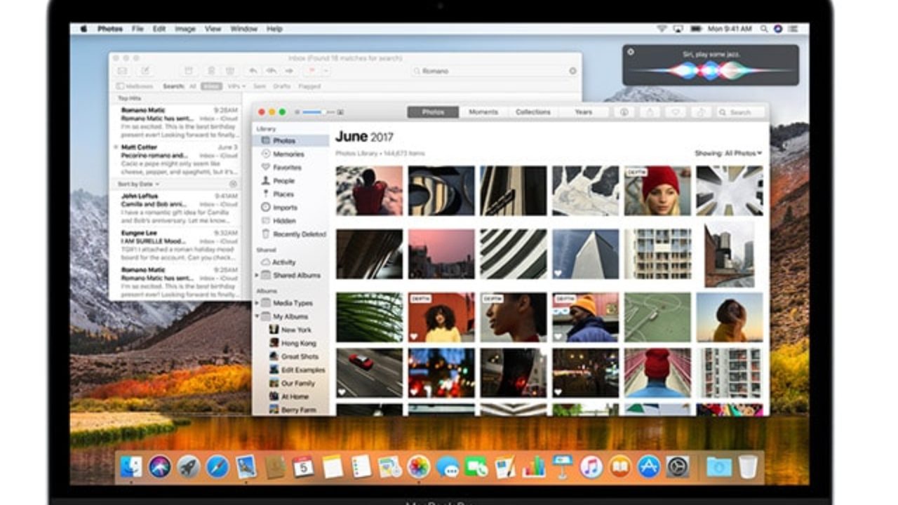898x505 pixels.
Task: Open the Hong Kong album
Action: [293, 344]
